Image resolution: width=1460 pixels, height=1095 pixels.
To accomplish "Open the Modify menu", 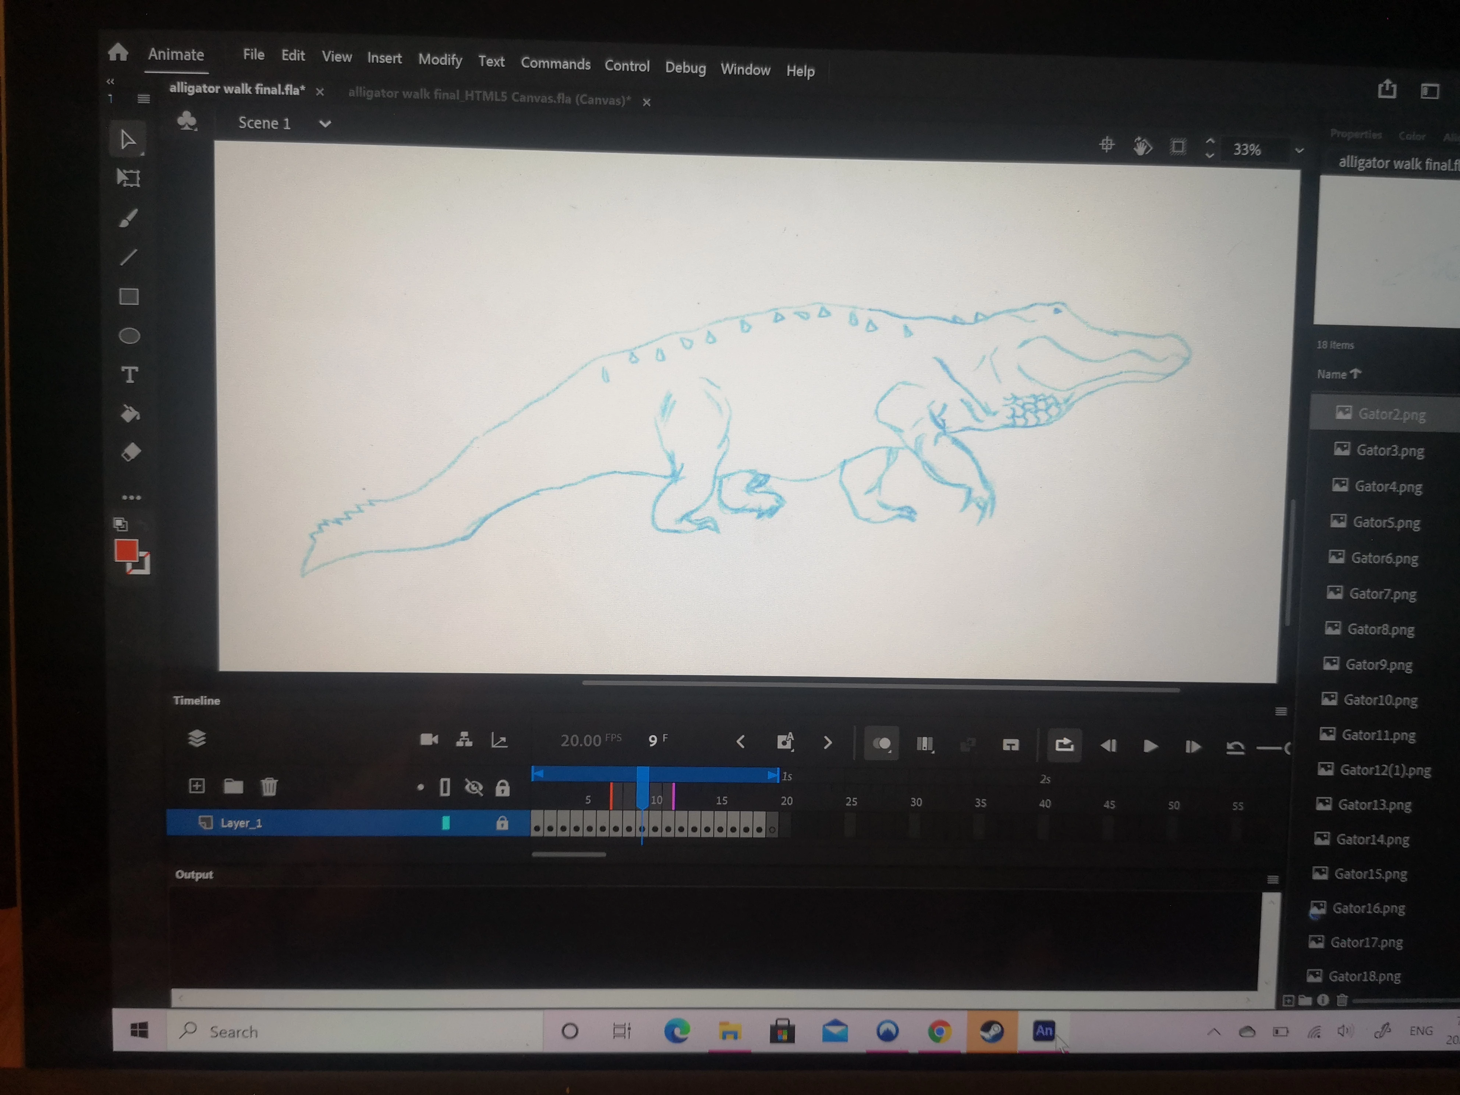I will click(x=440, y=60).
